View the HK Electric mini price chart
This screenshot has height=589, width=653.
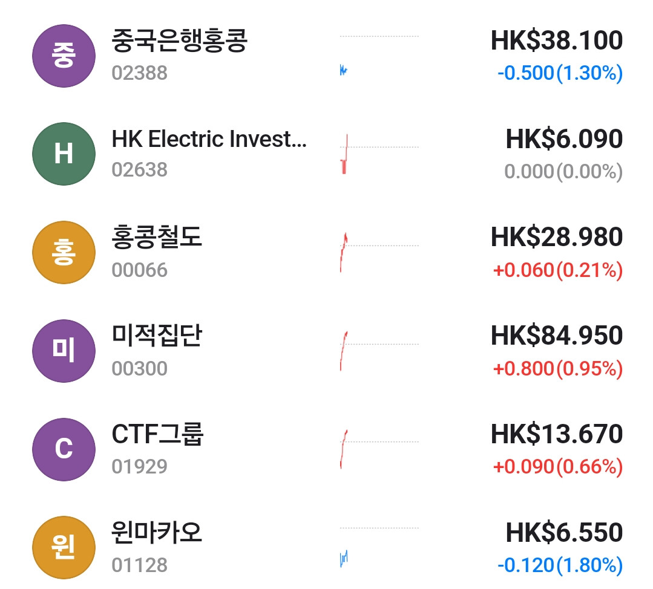[x=378, y=154]
